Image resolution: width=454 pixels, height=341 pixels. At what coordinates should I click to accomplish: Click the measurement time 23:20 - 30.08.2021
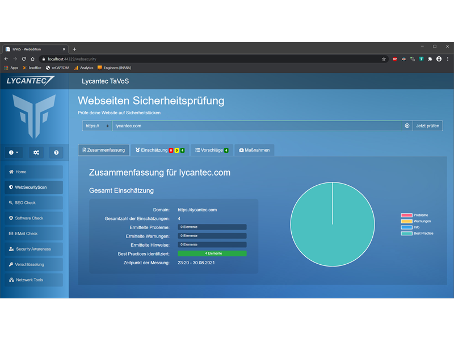pos(196,263)
